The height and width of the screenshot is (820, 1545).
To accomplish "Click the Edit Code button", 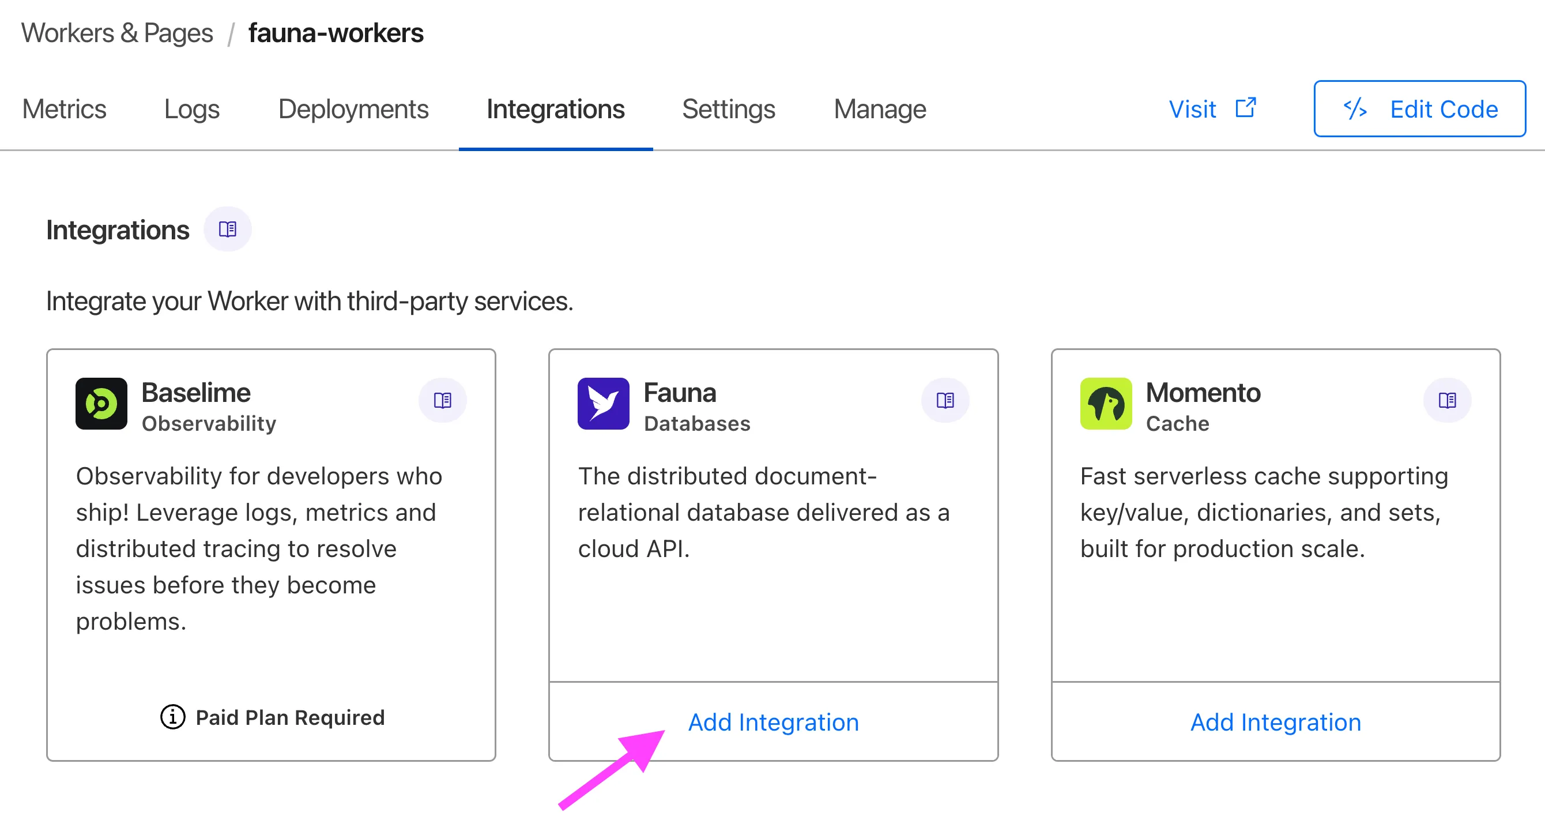I will click(x=1419, y=108).
